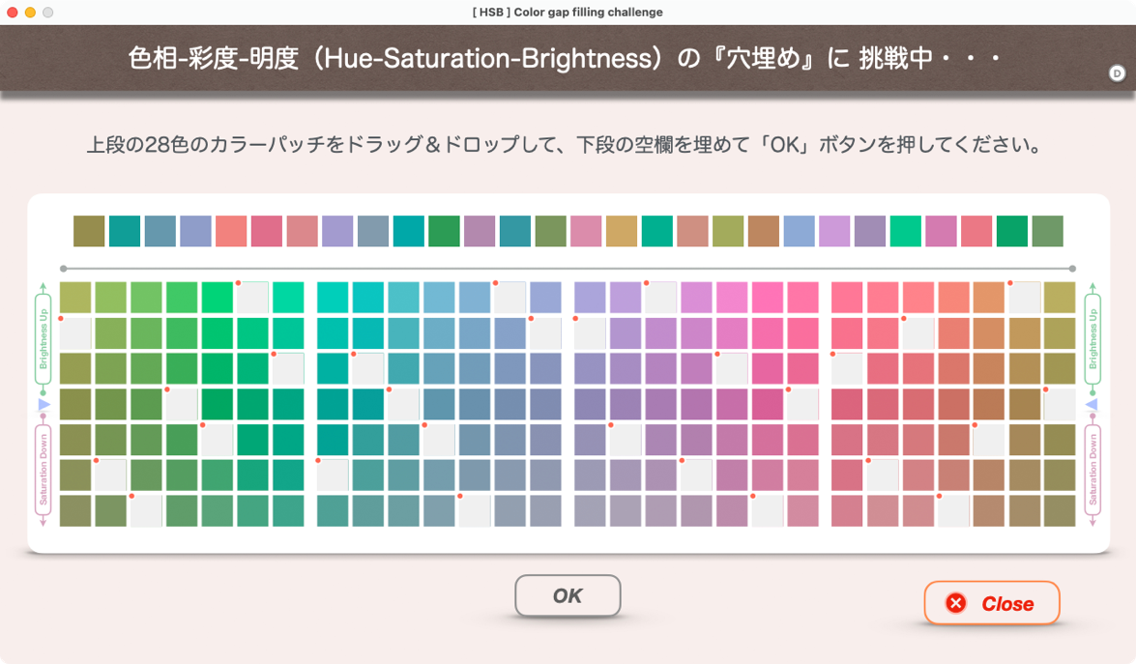Screen dimensions: 1136x664
Task: Click the round 'D' badge in the header
Action: click(x=1117, y=73)
